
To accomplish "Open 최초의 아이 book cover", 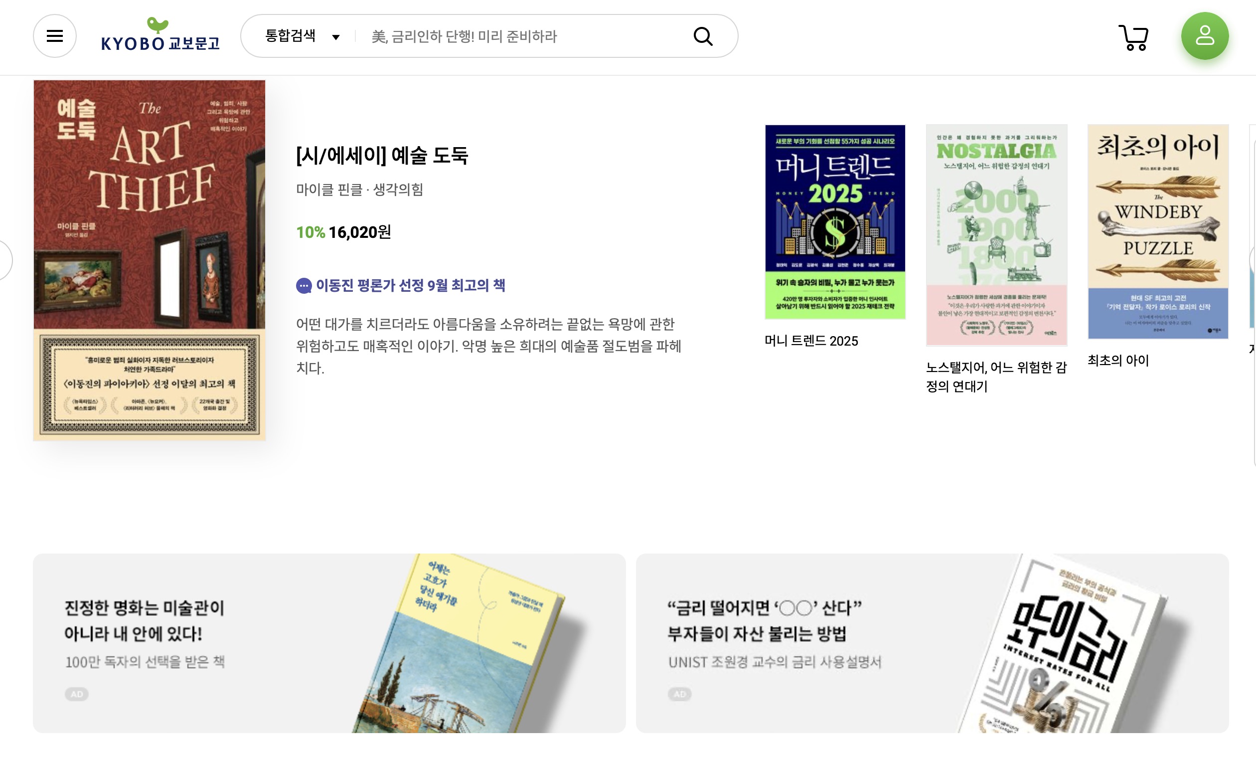I will [x=1158, y=231].
